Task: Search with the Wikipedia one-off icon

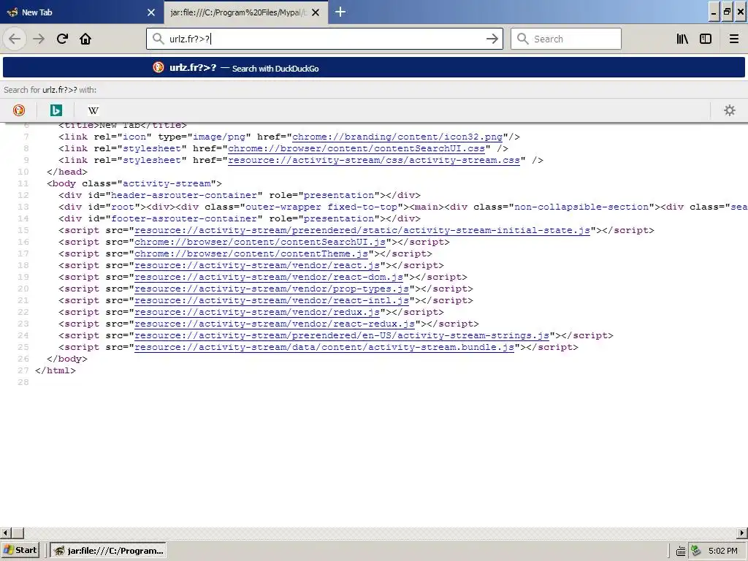Action: (x=93, y=110)
